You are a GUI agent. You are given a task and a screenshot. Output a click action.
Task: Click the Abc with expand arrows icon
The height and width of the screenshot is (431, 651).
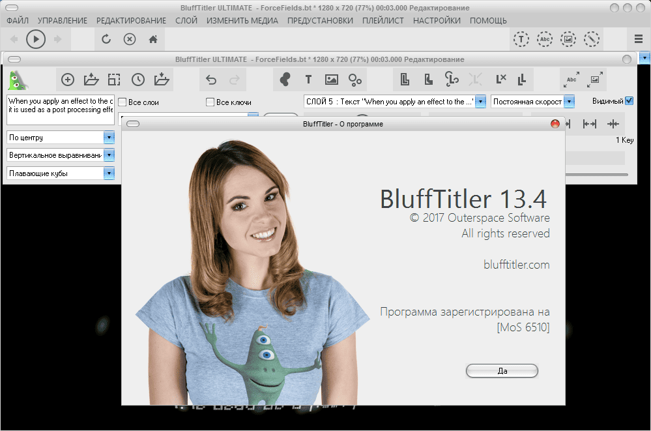coord(571,80)
